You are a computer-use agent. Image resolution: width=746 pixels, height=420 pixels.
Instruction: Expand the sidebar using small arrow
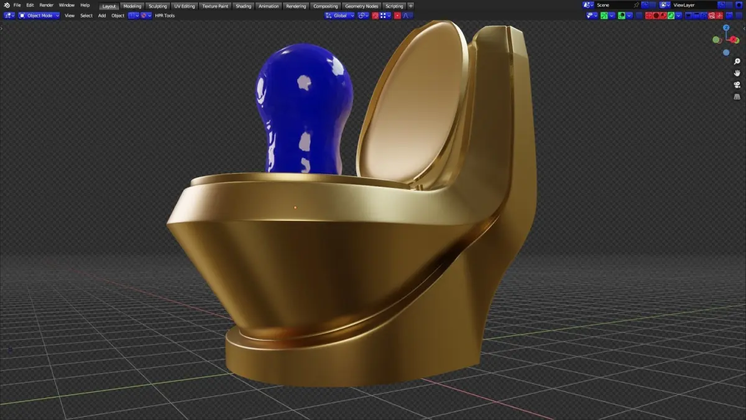point(744,28)
